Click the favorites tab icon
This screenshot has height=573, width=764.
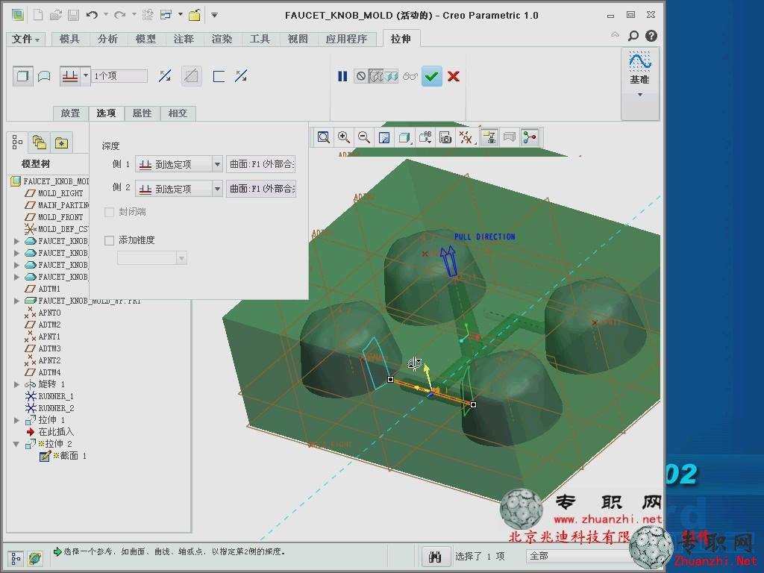pyautogui.click(x=61, y=143)
